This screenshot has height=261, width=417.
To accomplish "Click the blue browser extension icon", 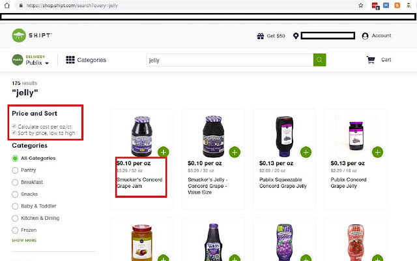I will pos(386,5).
